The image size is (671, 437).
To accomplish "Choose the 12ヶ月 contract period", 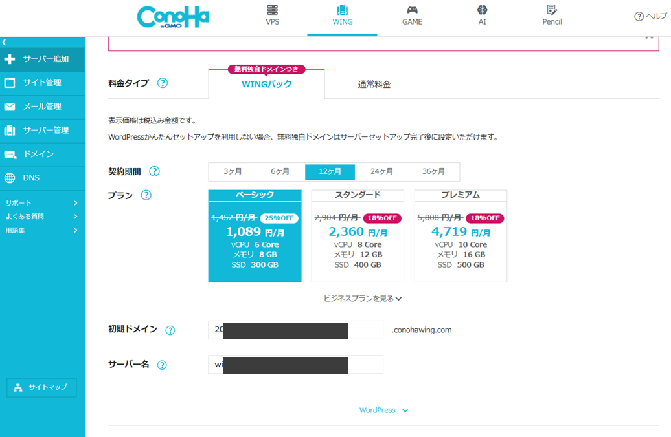I will click(330, 172).
